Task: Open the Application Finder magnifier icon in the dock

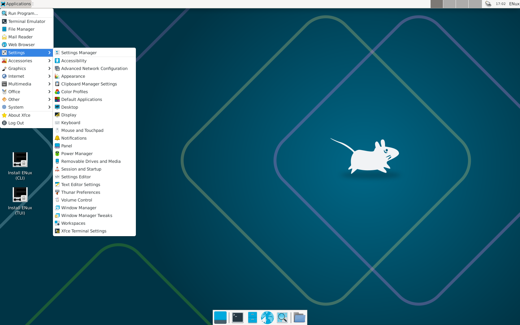Action: [x=282, y=318]
